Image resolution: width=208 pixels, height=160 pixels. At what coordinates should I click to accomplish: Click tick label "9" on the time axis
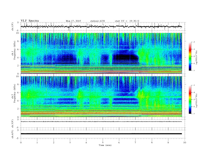coord(168,142)
